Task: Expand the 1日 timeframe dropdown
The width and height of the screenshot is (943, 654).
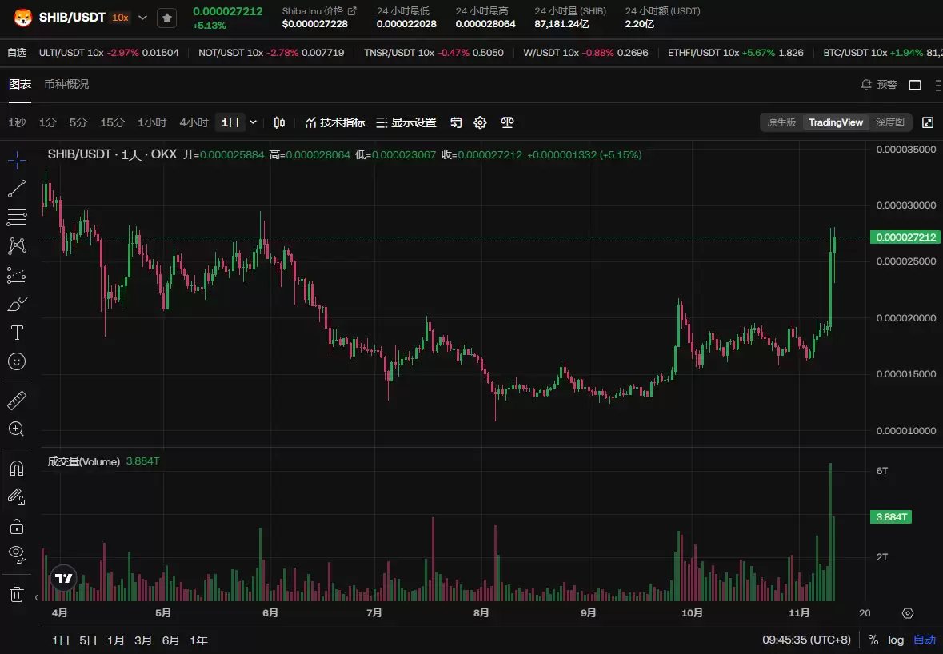Action: tap(253, 122)
